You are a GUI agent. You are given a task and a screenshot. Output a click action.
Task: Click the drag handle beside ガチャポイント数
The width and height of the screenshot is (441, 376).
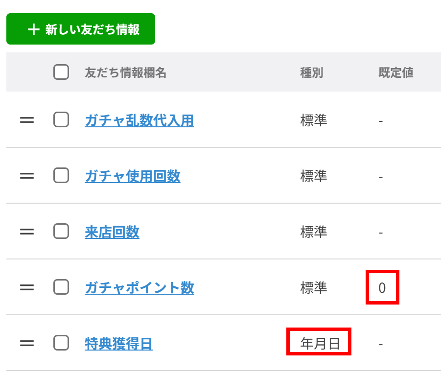click(x=26, y=288)
